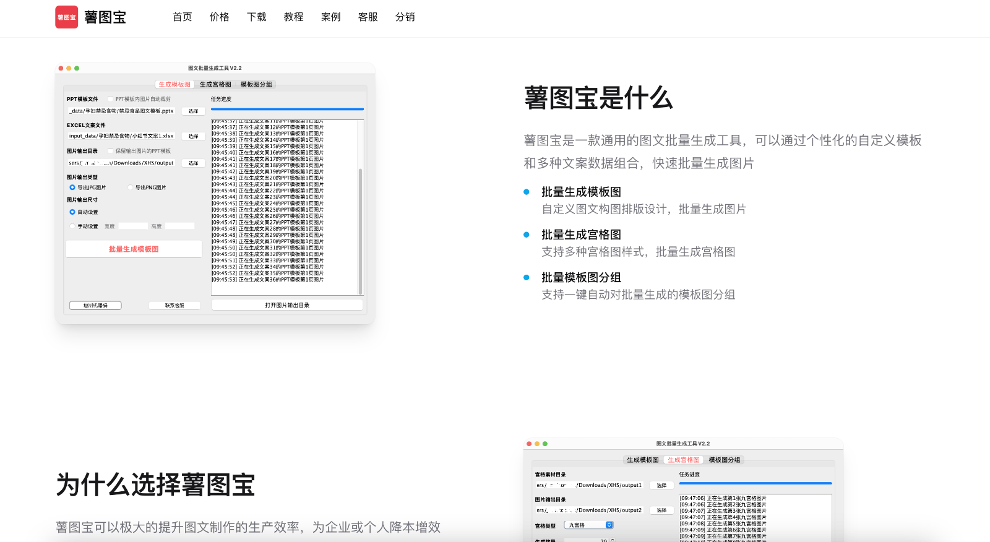This screenshot has height=542, width=990.
Task: Go to the 下载 page
Action: coord(257,17)
